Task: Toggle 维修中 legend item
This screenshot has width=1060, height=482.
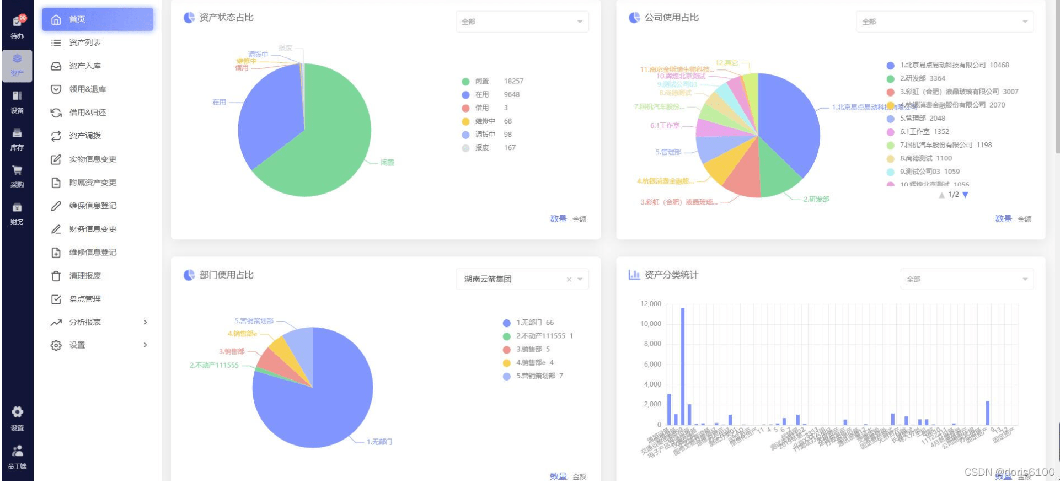Action: [486, 121]
